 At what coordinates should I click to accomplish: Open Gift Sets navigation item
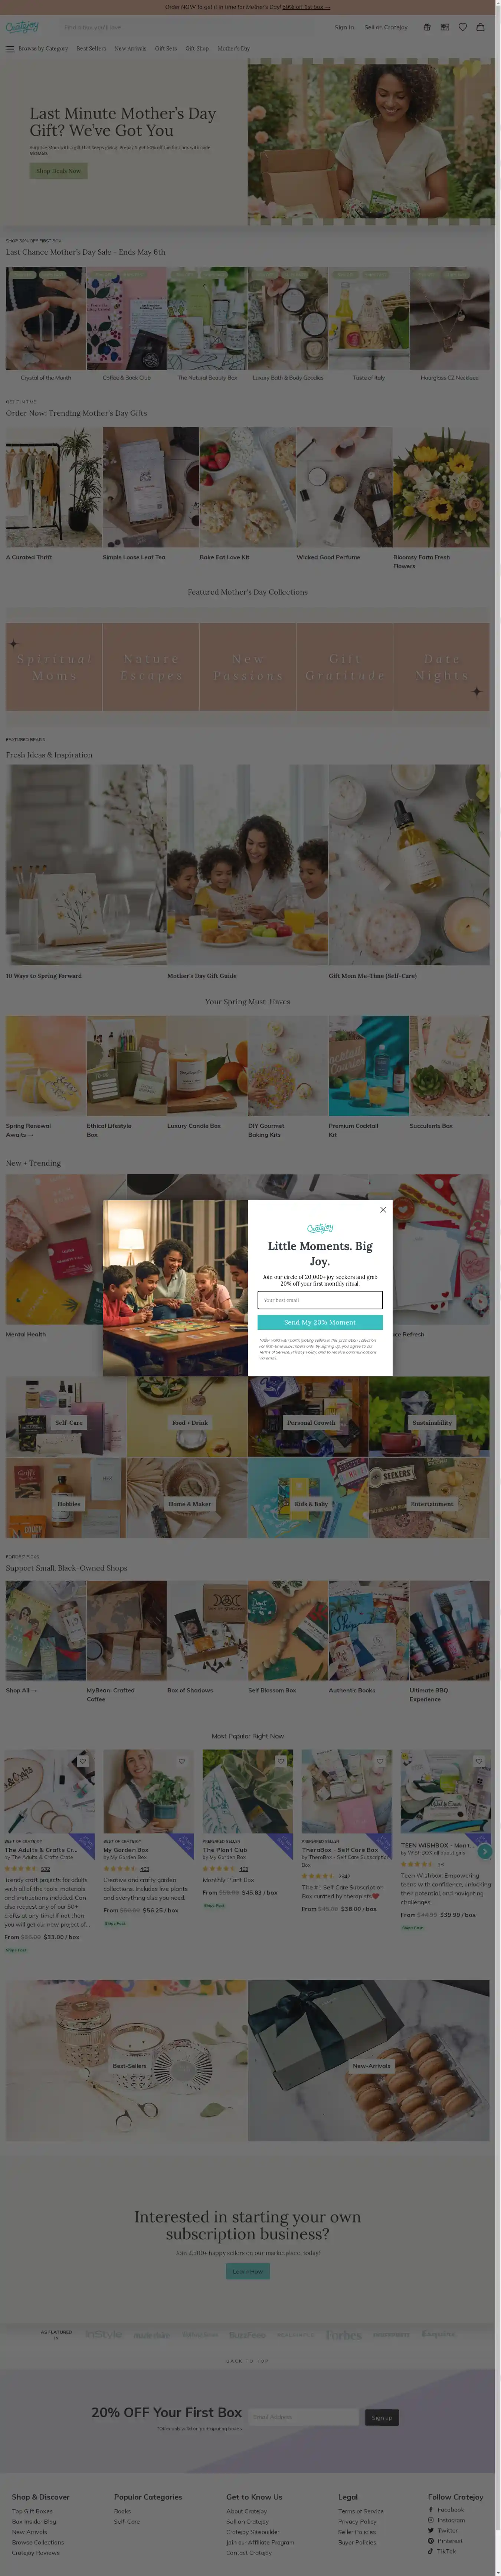click(165, 48)
